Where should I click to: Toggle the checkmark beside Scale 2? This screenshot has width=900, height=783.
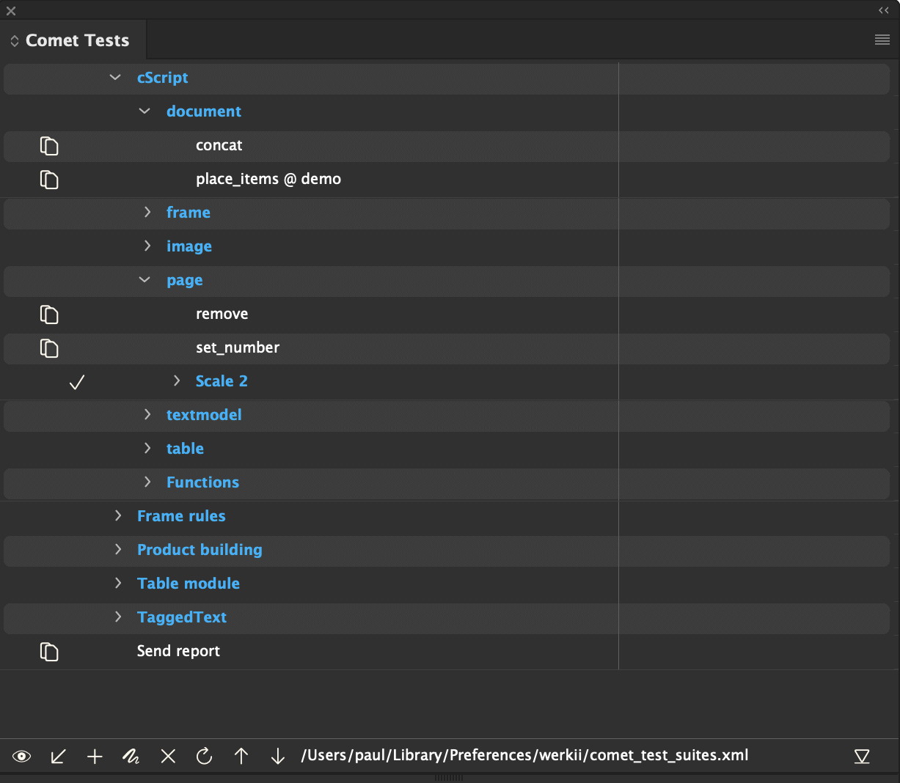[77, 382]
